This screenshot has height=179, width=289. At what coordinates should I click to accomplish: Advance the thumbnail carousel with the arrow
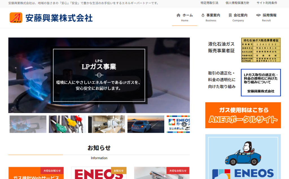point(184,124)
